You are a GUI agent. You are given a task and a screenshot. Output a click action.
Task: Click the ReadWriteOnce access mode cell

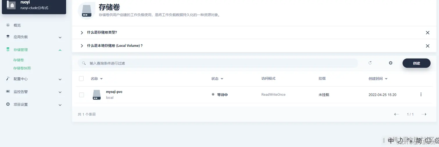tap(273, 95)
